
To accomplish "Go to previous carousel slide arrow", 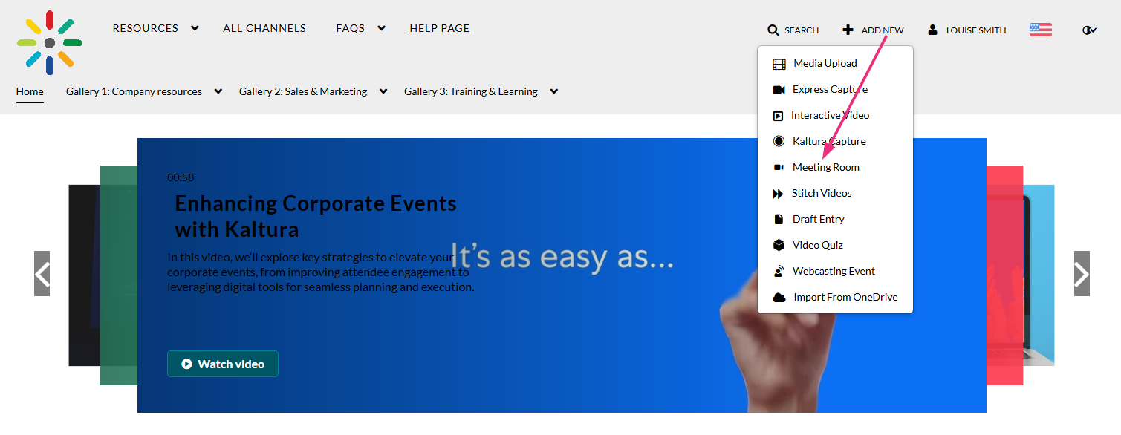I will coord(42,273).
